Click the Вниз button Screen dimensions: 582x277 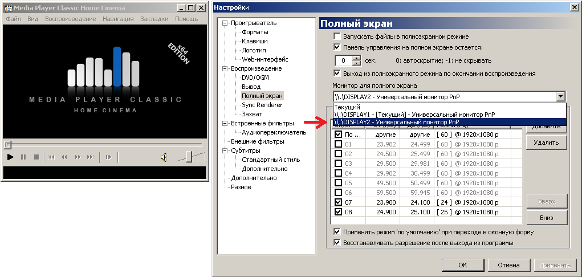click(x=546, y=218)
